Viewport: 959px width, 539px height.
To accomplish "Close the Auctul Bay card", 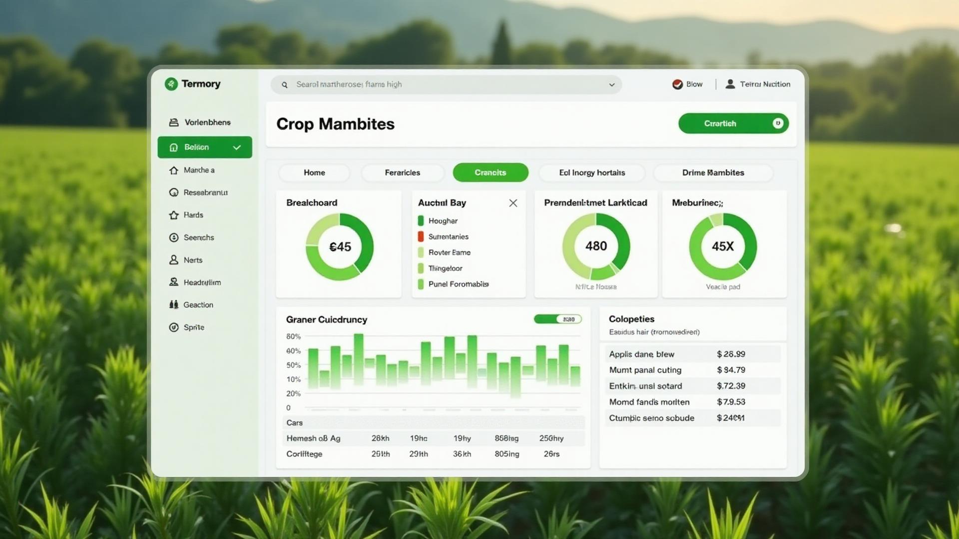I will [x=513, y=203].
